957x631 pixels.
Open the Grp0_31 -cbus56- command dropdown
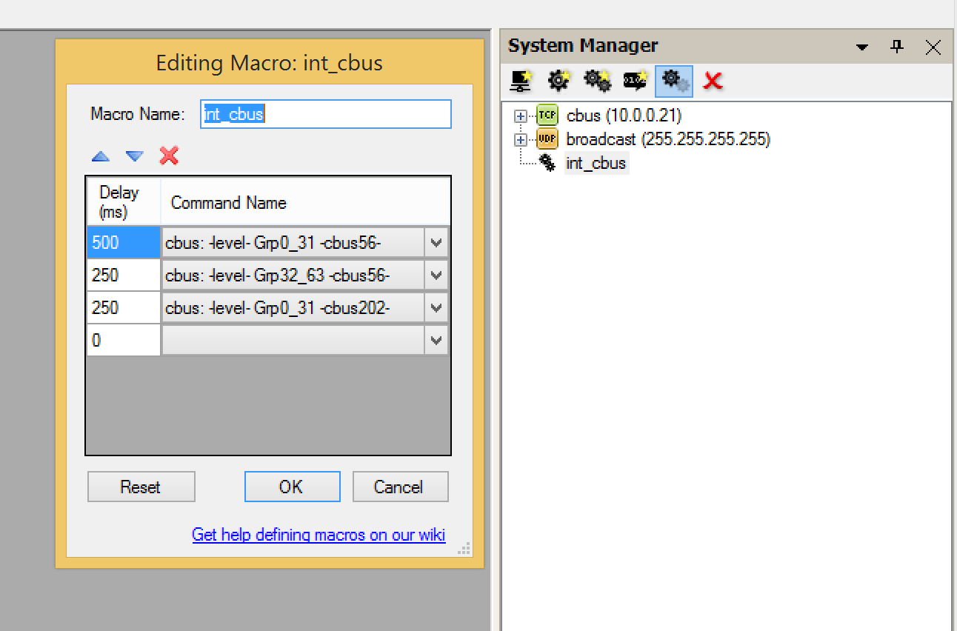coord(436,242)
